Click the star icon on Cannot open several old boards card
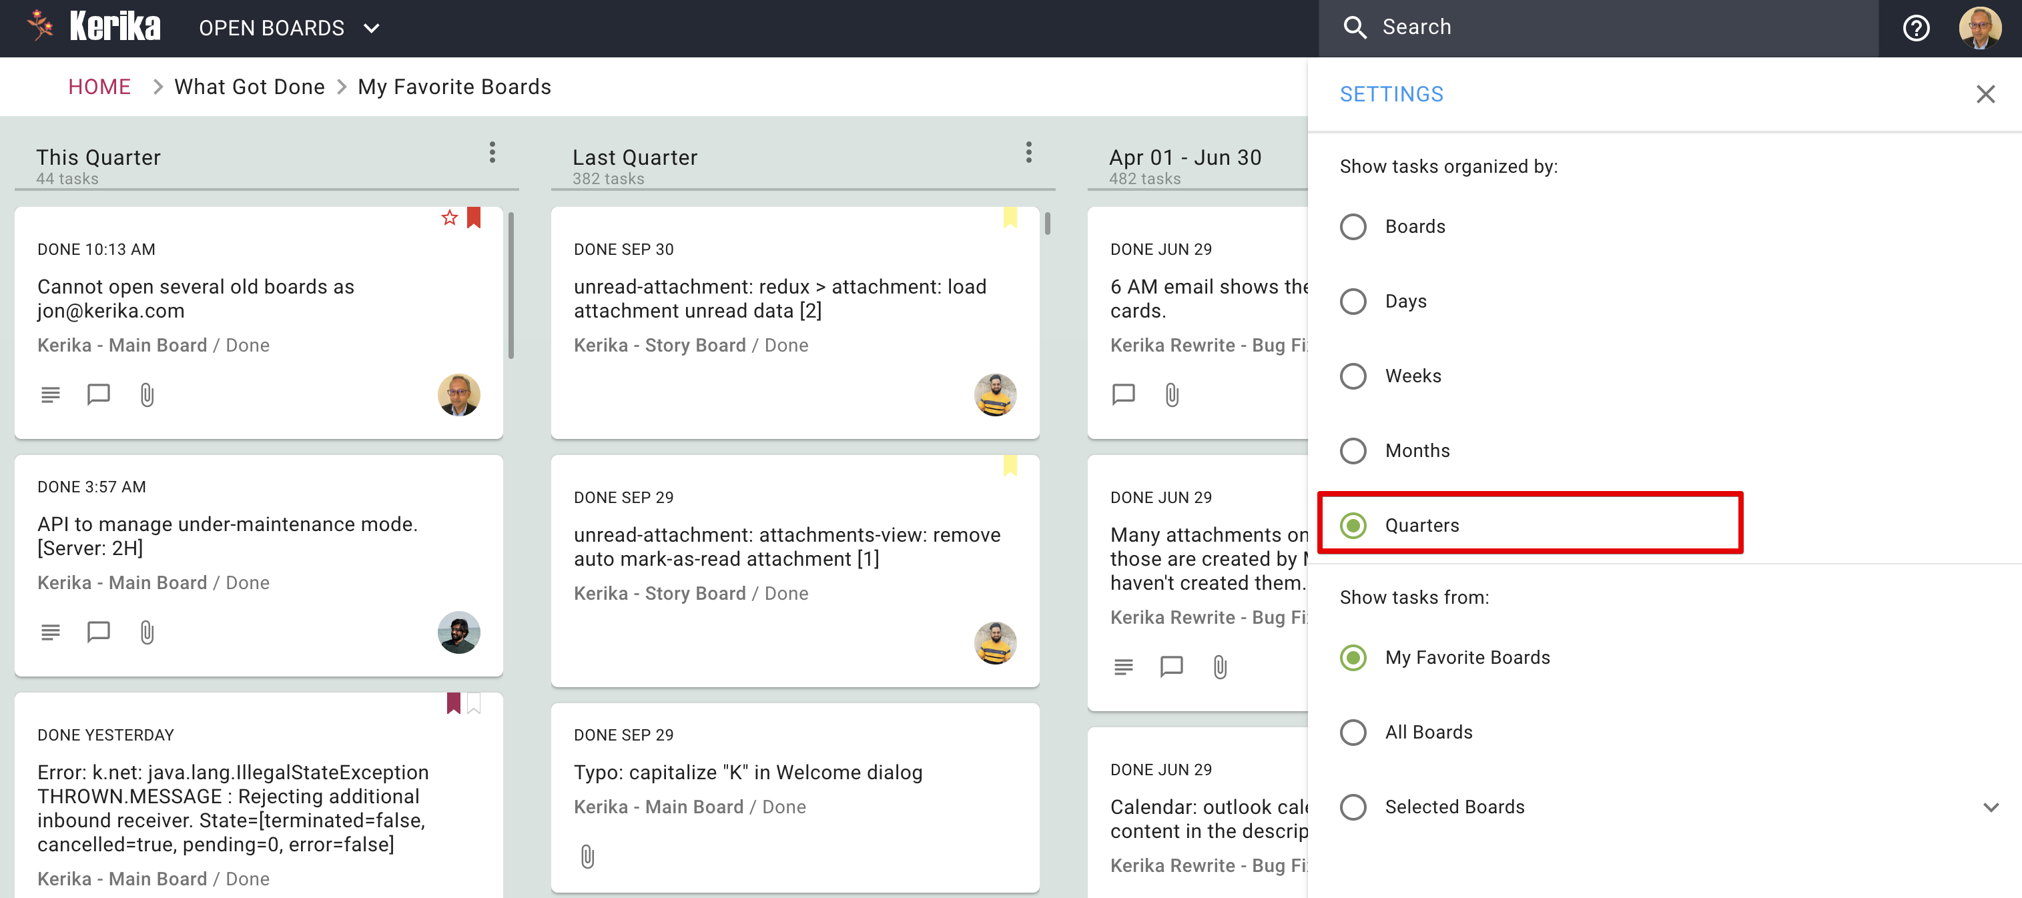2022x898 pixels. pyautogui.click(x=449, y=217)
